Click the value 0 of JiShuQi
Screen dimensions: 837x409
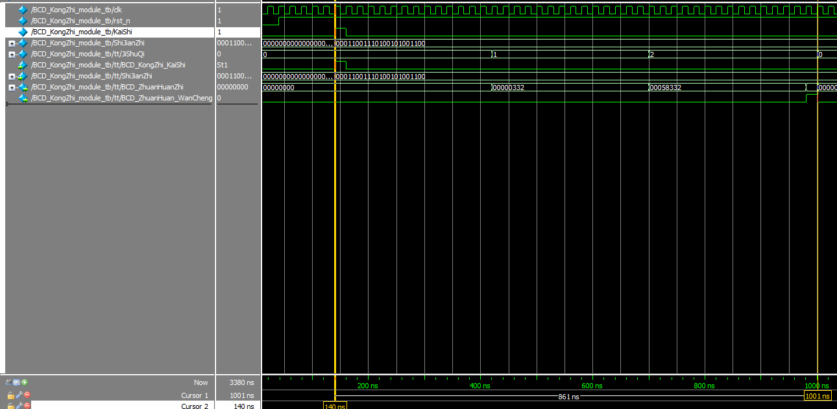pyautogui.click(x=219, y=54)
